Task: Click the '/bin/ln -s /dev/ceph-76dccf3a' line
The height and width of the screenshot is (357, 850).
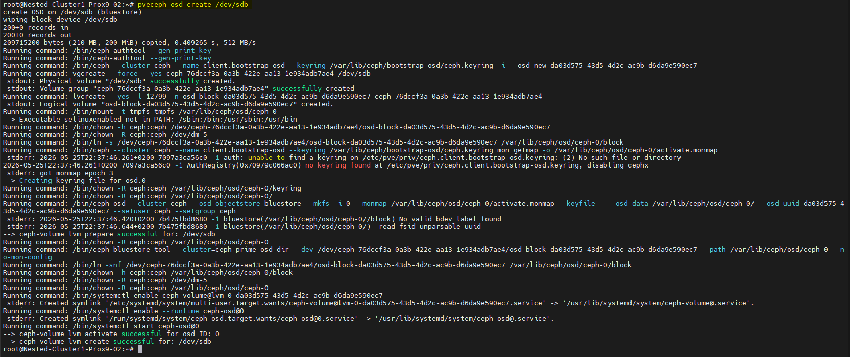Action: coord(313,142)
